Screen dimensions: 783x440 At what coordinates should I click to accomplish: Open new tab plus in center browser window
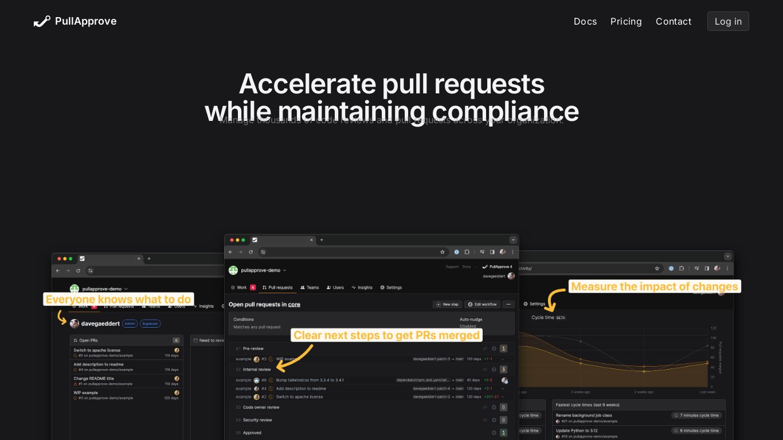[322, 240]
